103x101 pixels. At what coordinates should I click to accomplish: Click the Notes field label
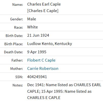coord(18,85)
